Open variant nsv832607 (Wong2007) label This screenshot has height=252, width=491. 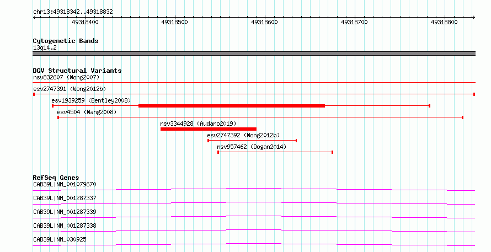click(66, 77)
